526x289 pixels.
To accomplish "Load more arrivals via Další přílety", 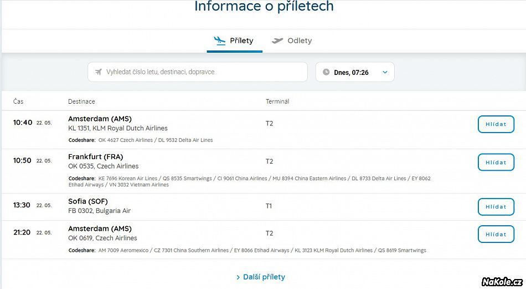I will (264, 277).
